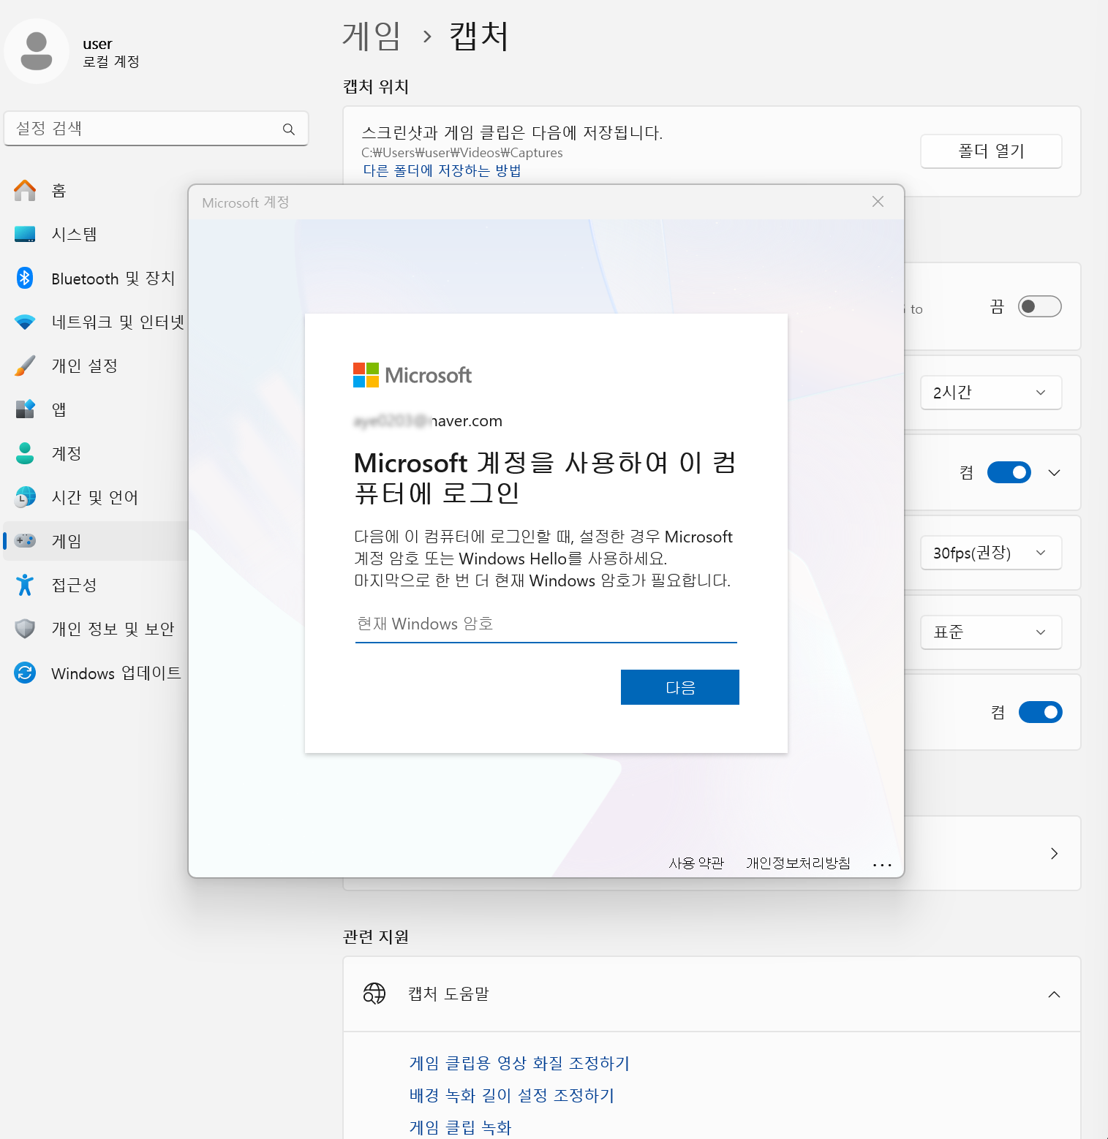Turn off the first 켬 toggle with expander
The width and height of the screenshot is (1108, 1139).
[x=1009, y=472]
